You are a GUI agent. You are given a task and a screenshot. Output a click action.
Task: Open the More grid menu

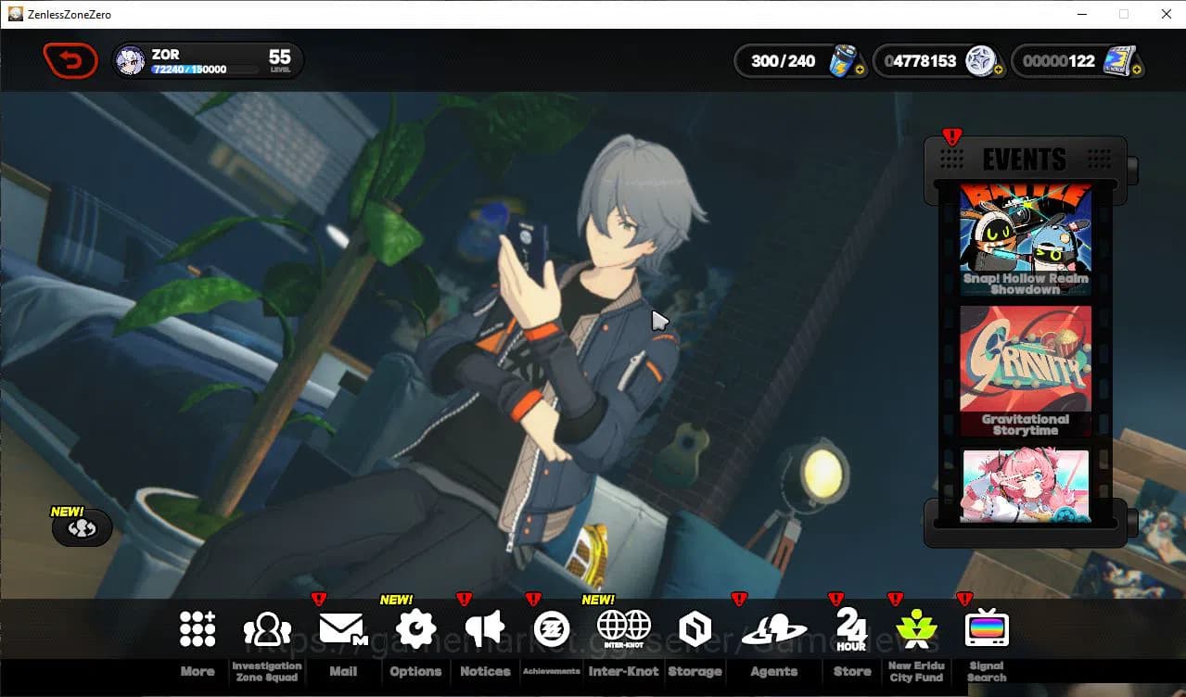(x=197, y=627)
